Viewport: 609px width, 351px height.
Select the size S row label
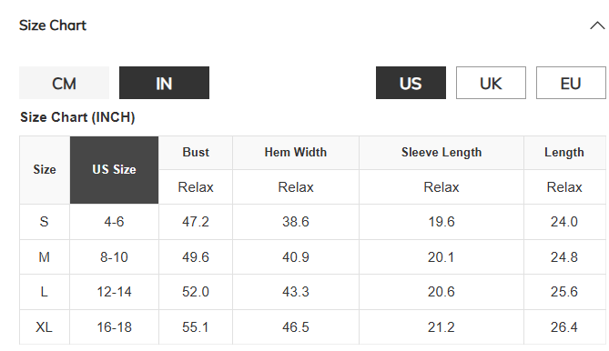[45, 222]
